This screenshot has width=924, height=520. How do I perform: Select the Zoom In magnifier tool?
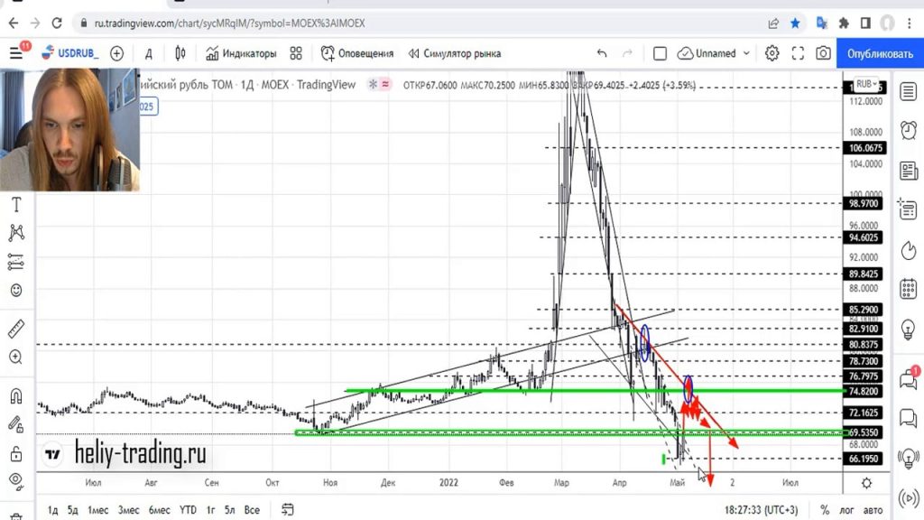[14, 355]
